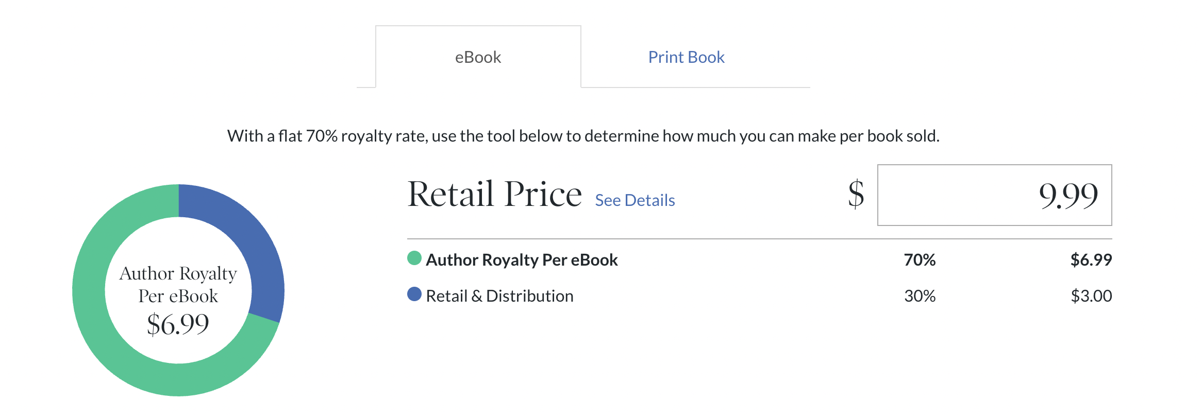Click the $6.99 amount inside the donut

(178, 324)
